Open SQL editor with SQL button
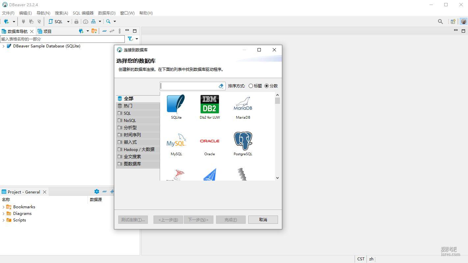468x263 pixels. tap(55, 21)
